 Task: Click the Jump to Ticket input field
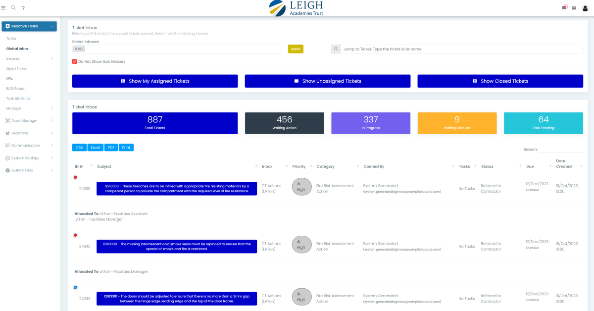click(x=461, y=49)
